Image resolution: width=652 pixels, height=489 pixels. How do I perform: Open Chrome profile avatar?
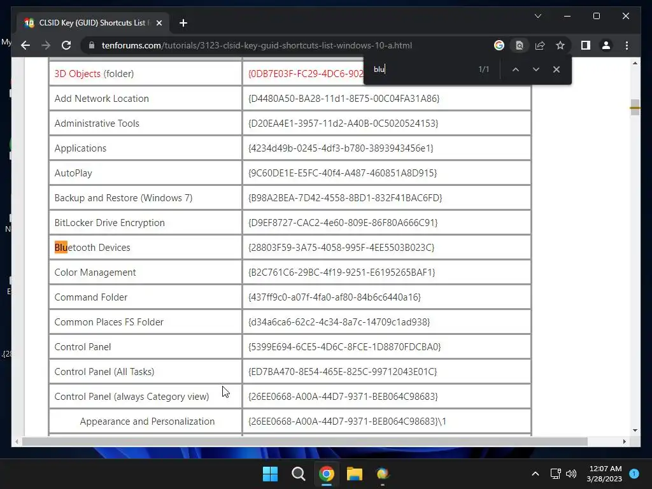click(x=606, y=45)
